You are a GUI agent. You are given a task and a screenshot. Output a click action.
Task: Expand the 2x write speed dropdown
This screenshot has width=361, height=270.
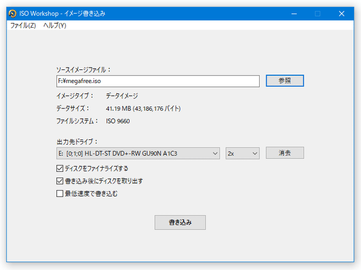click(242, 153)
